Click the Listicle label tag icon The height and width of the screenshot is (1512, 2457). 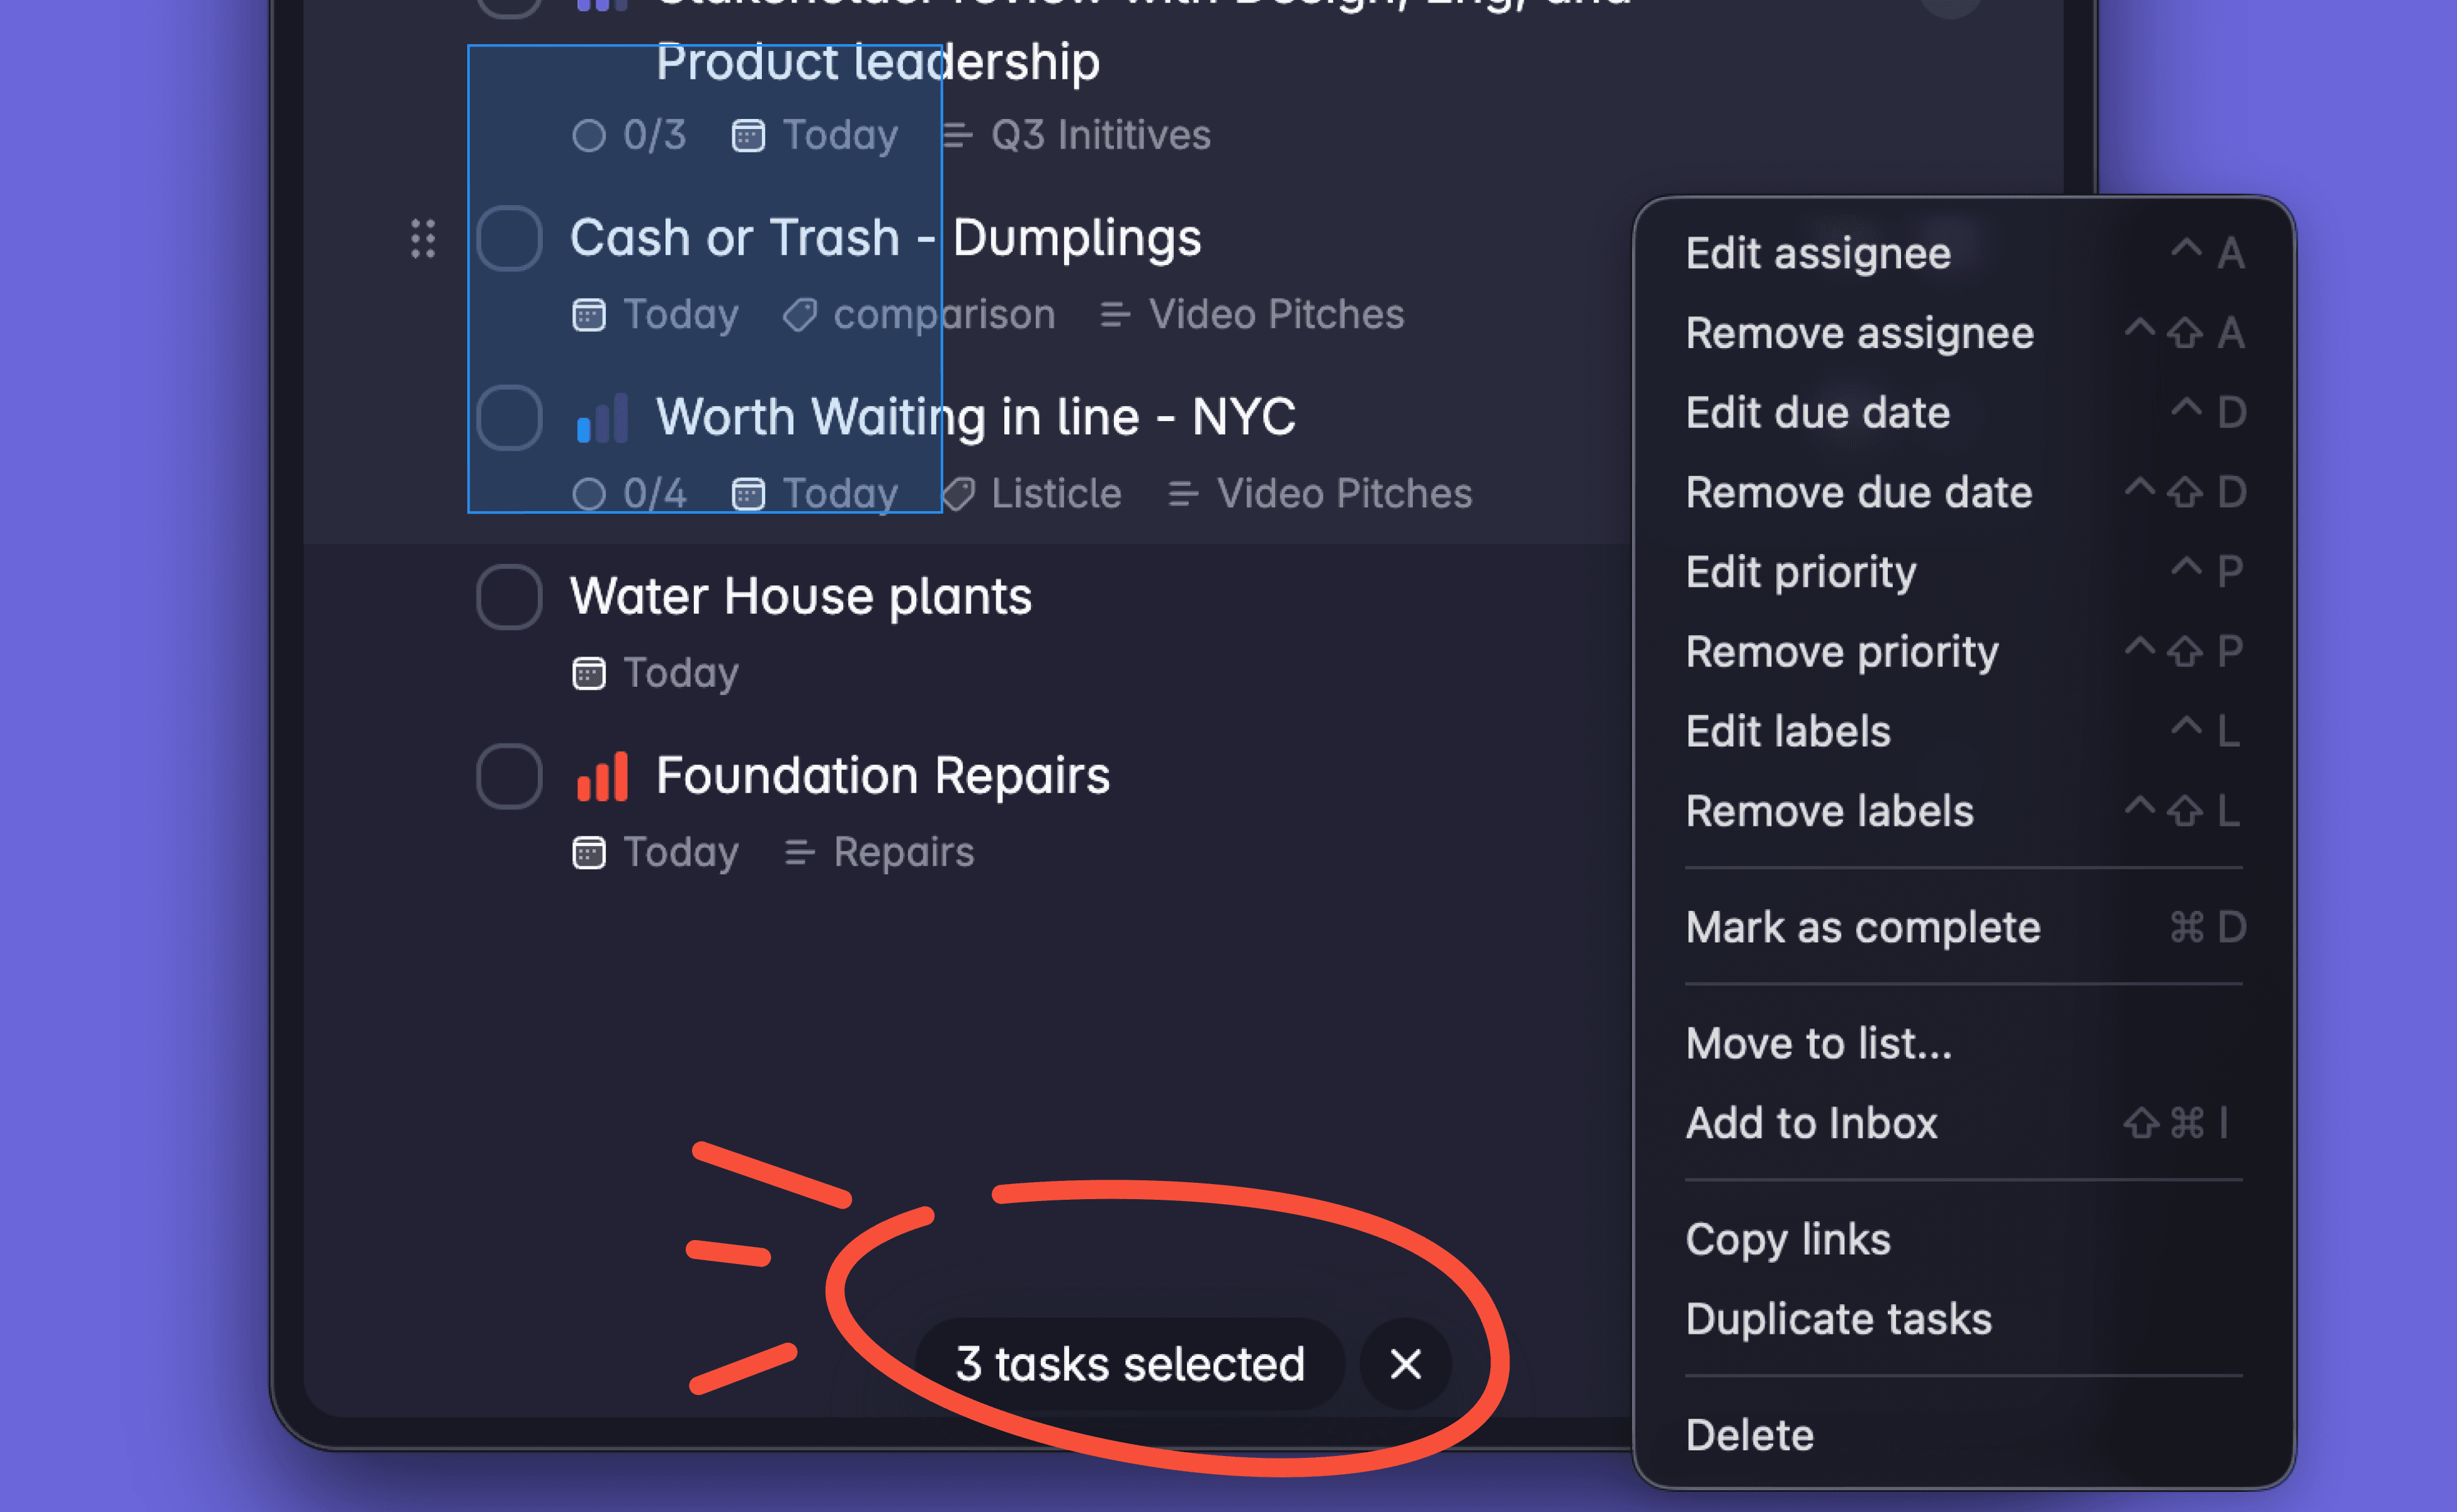click(x=958, y=494)
